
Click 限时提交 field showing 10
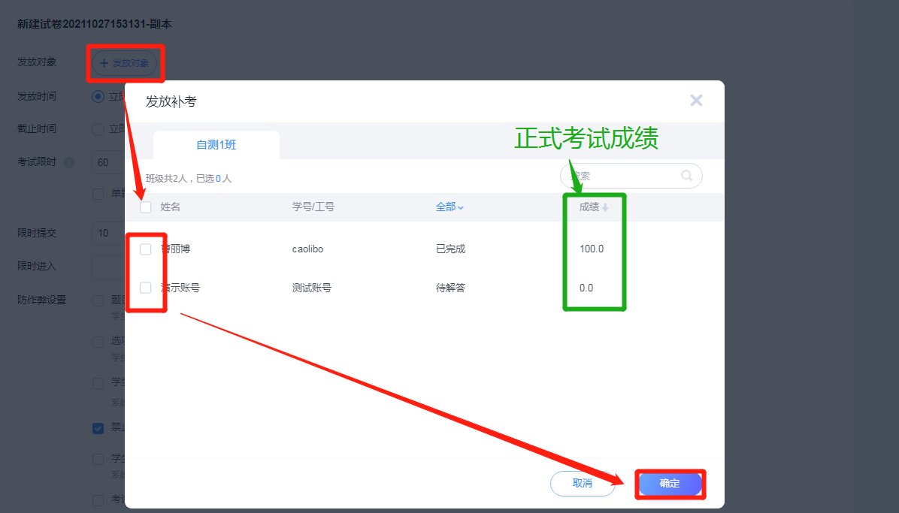108,234
